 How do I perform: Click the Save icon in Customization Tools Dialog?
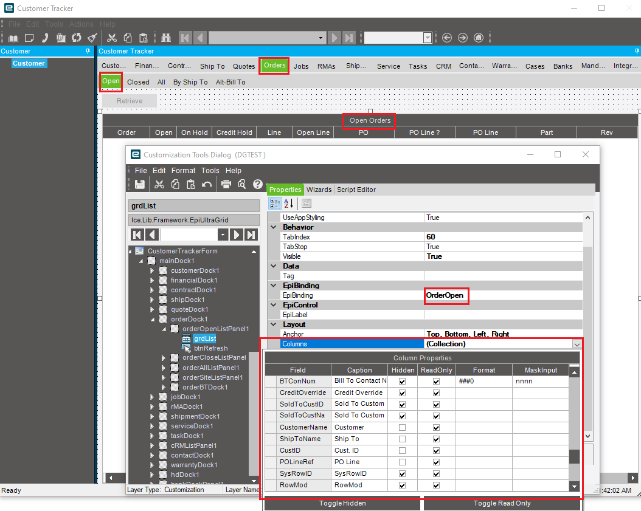(x=140, y=184)
